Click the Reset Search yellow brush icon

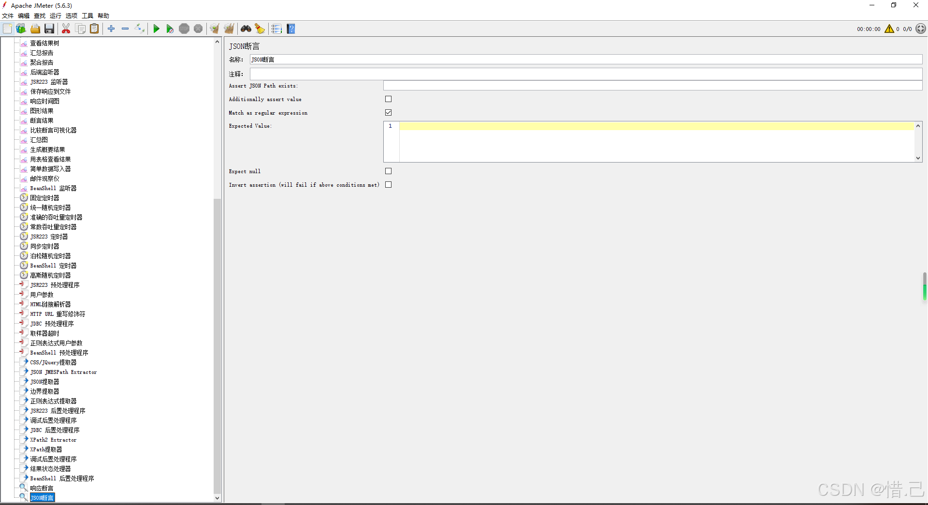[x=260, y=29]
